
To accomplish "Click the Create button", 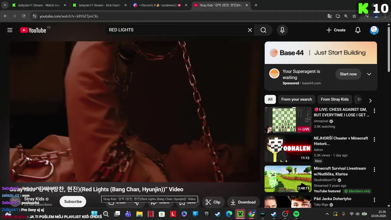I will [x=336, y=30].
